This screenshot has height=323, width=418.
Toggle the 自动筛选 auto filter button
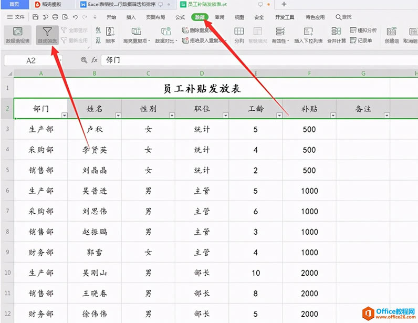pyautogui.click(x=47, y=35)
